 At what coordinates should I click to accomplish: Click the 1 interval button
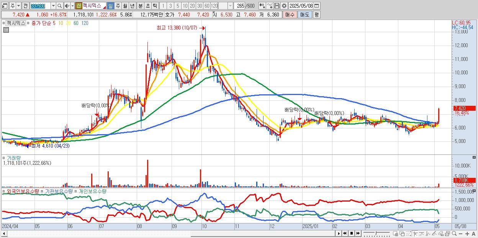pos(163,6)
